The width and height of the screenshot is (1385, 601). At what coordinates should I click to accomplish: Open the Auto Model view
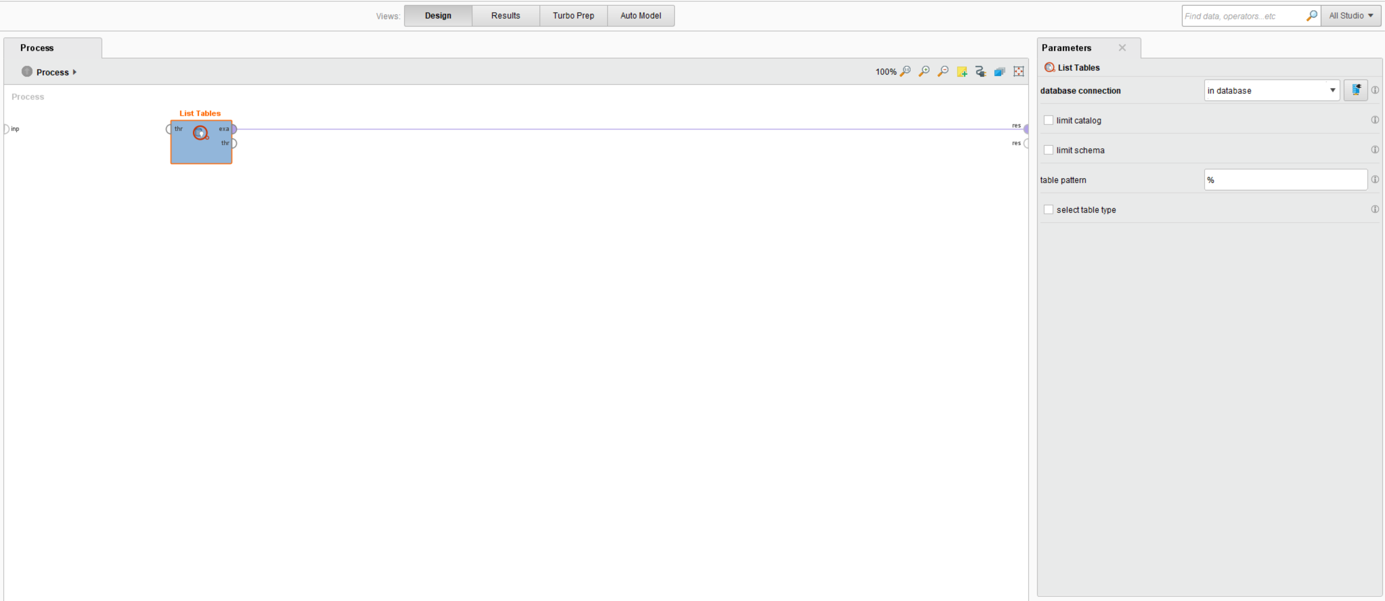pos(641,16)
